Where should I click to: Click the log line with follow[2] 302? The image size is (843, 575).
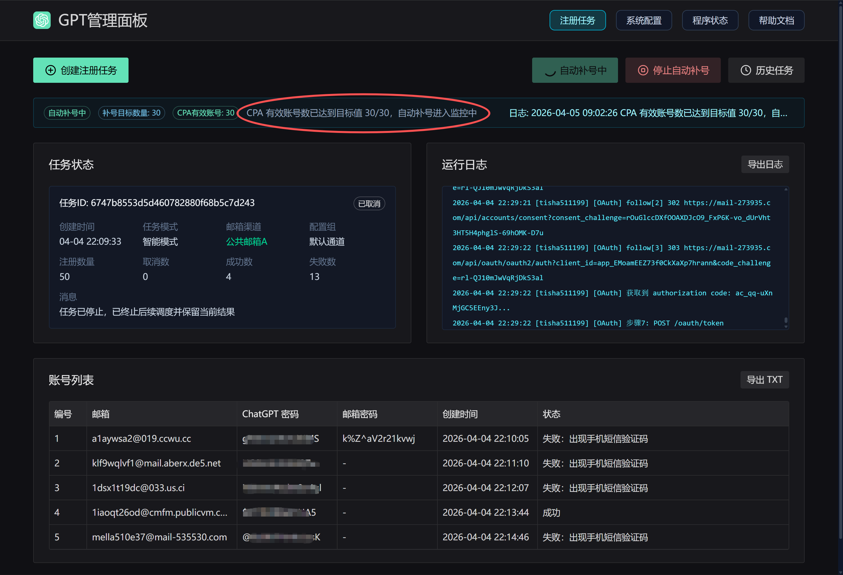612,218
